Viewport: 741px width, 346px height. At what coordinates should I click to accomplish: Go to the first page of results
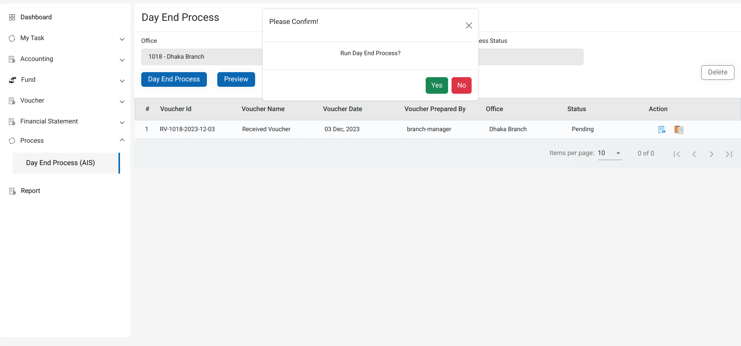coord(677,154)
